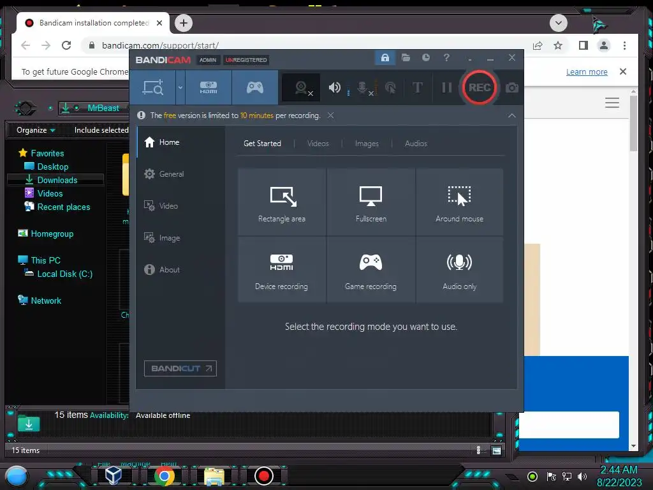
Task: Open the Home section in Bandicam sidebar
Action: pos(180,142)
